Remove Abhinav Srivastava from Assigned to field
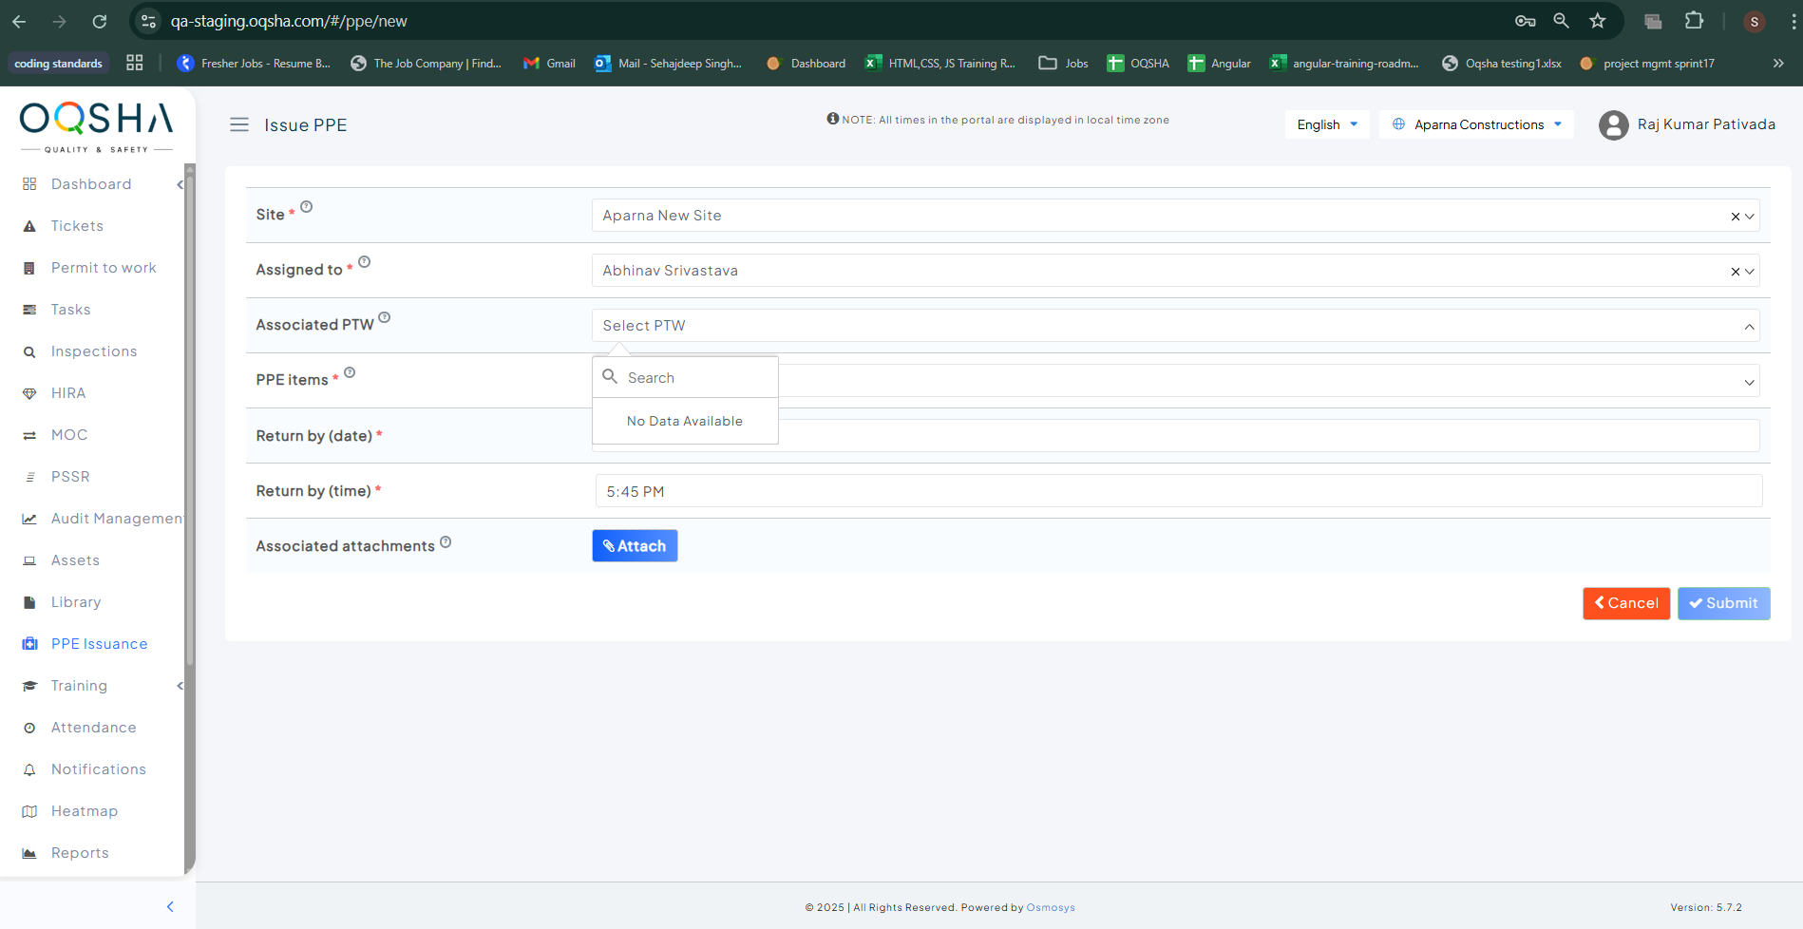This screenshot has width=1803, height=929. (x=1735, y=272)
